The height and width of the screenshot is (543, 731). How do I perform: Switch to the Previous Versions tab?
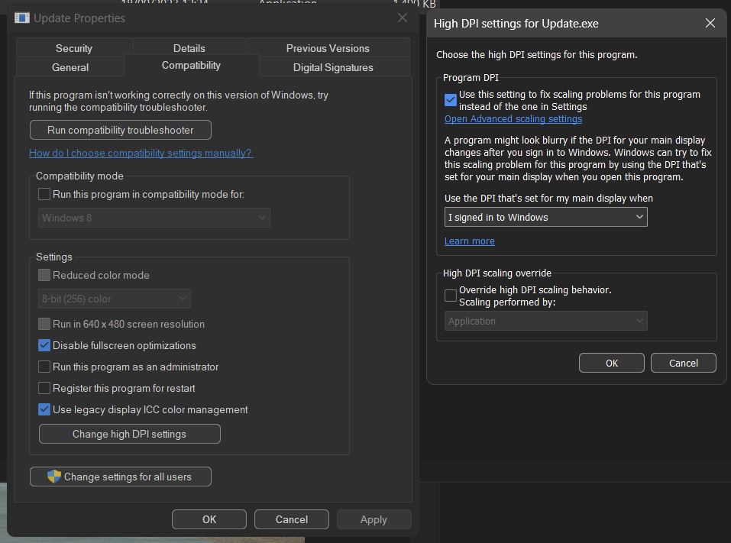coord(328,48)
